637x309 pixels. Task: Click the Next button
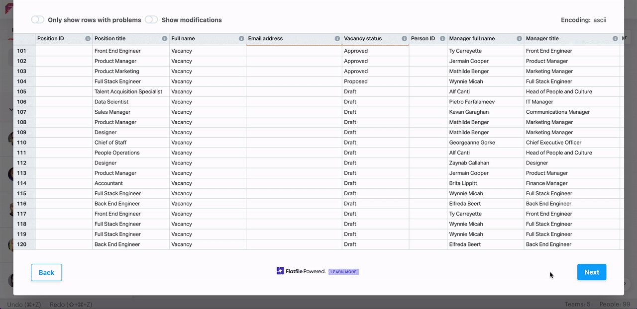point(592,272)
